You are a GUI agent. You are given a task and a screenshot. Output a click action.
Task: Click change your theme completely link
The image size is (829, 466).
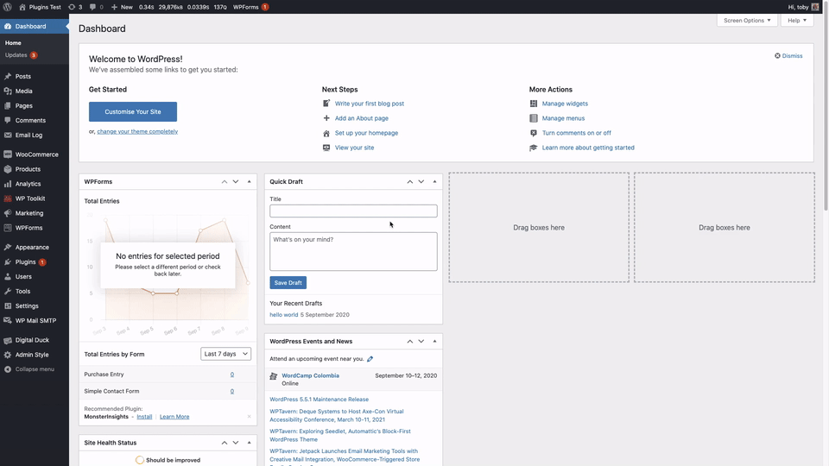(137, 131)
